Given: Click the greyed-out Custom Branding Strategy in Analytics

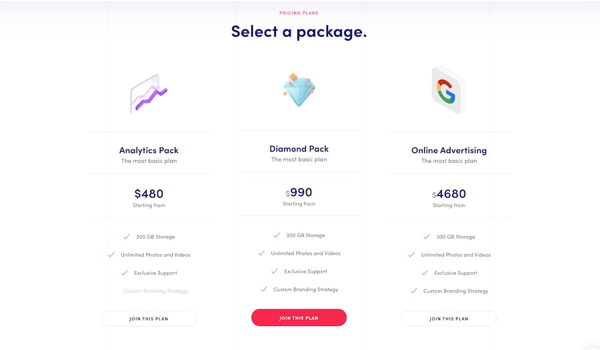Looking at the screenshot, I should click(155, 291).
